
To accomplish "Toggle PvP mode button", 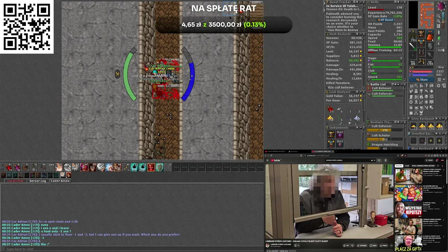I will pos(441,50).
